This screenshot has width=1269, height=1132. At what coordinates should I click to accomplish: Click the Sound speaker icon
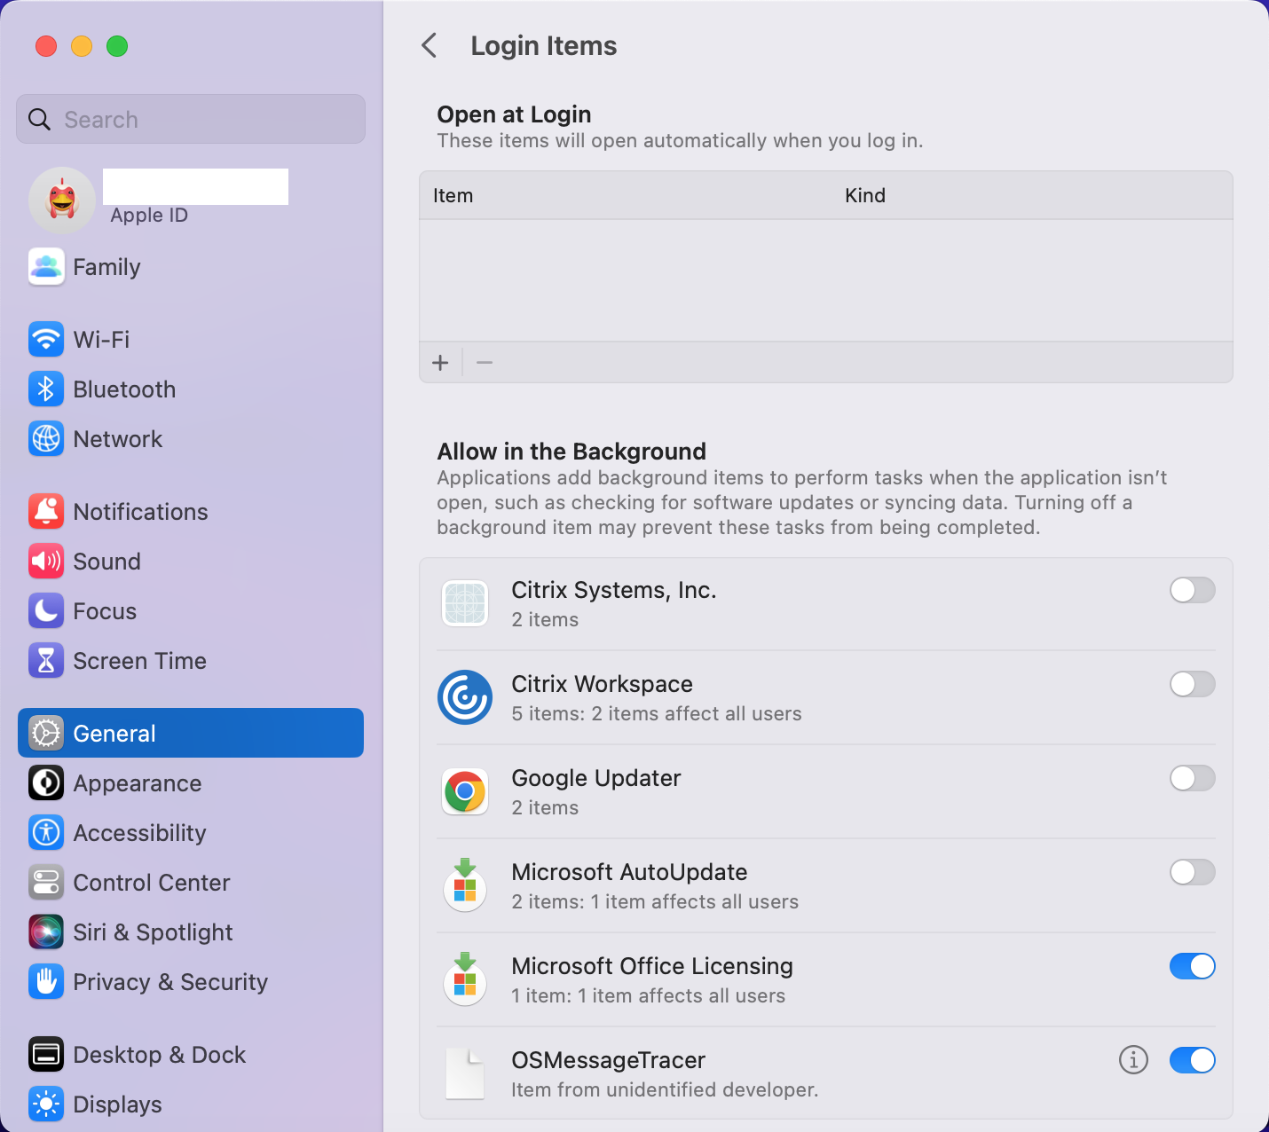point(46,561)
